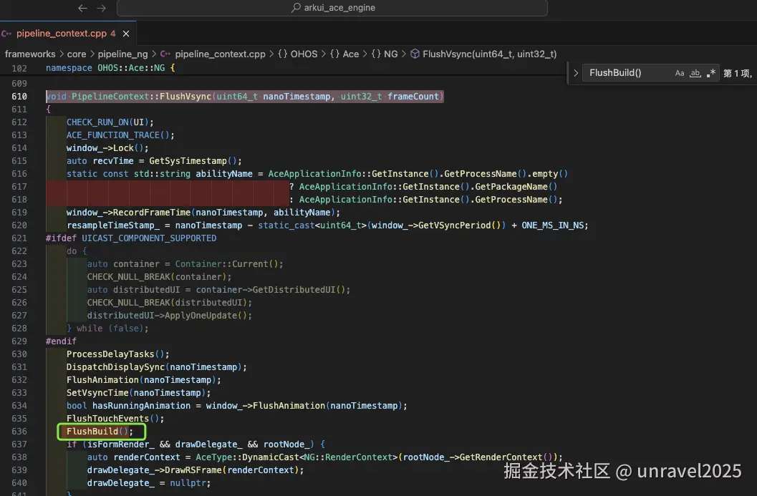Go forward with the right arrow icon

[101, 8]
